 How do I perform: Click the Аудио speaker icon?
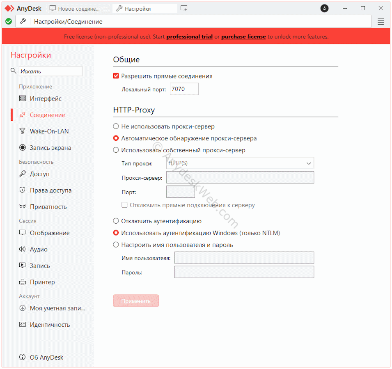[23, 249]
